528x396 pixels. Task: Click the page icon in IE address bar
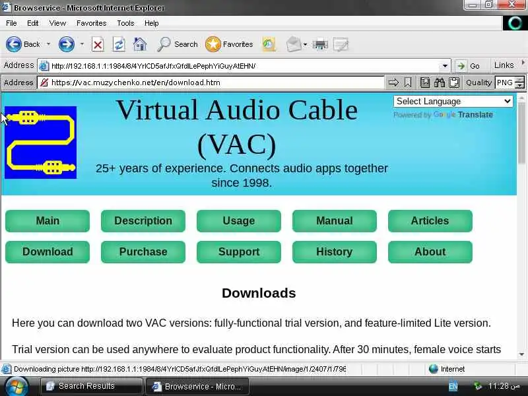[44, 66]
